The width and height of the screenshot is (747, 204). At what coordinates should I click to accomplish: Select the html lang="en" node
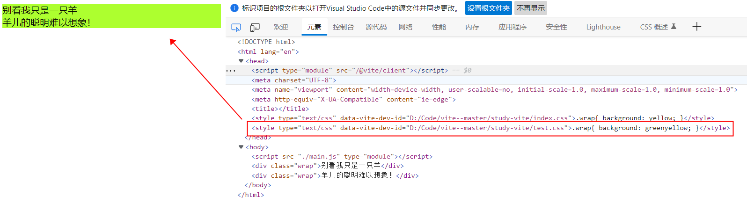pyautogui.click(x=268, y=51)
